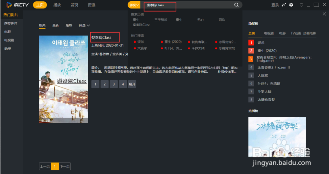Screen dimensions: 329x174
Task: Select page 1 in pagination
Action: click(x=55, y=166)
